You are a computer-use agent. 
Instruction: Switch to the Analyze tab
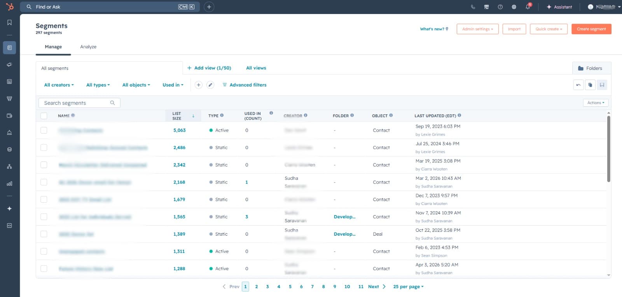click(x=88, y=47)
